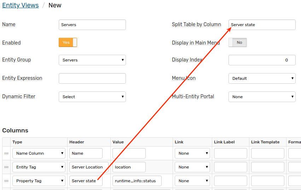The image size is (301, 190).
Task: Grab the drag handle of the Property Tag row
Action: click(6, 181)
